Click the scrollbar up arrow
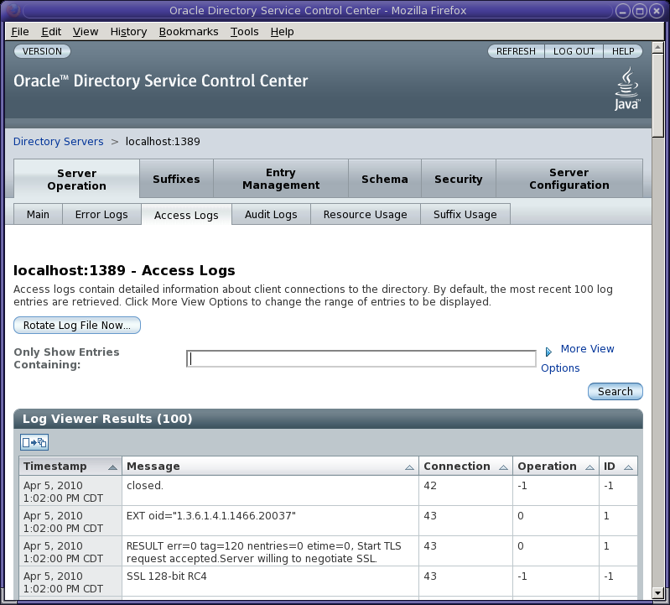 657,47
